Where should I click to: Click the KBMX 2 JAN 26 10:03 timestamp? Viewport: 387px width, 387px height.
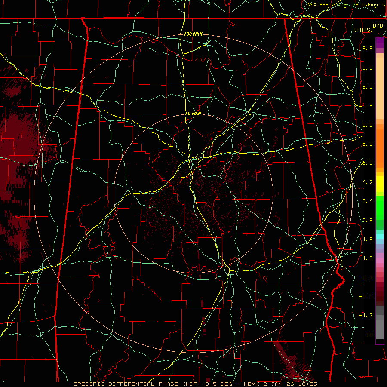(x=280, y=384)
